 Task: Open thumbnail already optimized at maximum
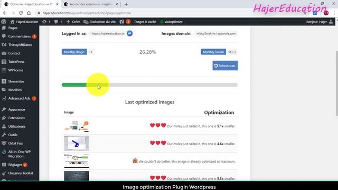pyautogui.click(x=77, y=160)
